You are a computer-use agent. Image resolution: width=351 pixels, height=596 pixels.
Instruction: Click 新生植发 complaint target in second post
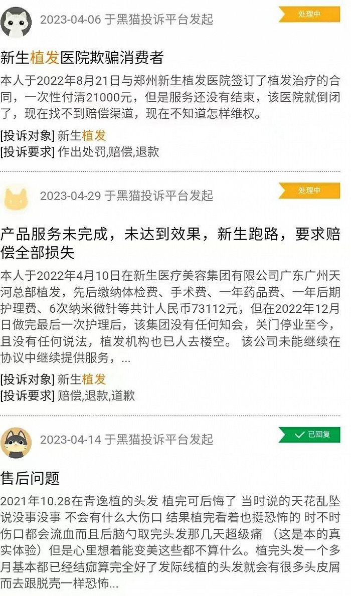82,379
